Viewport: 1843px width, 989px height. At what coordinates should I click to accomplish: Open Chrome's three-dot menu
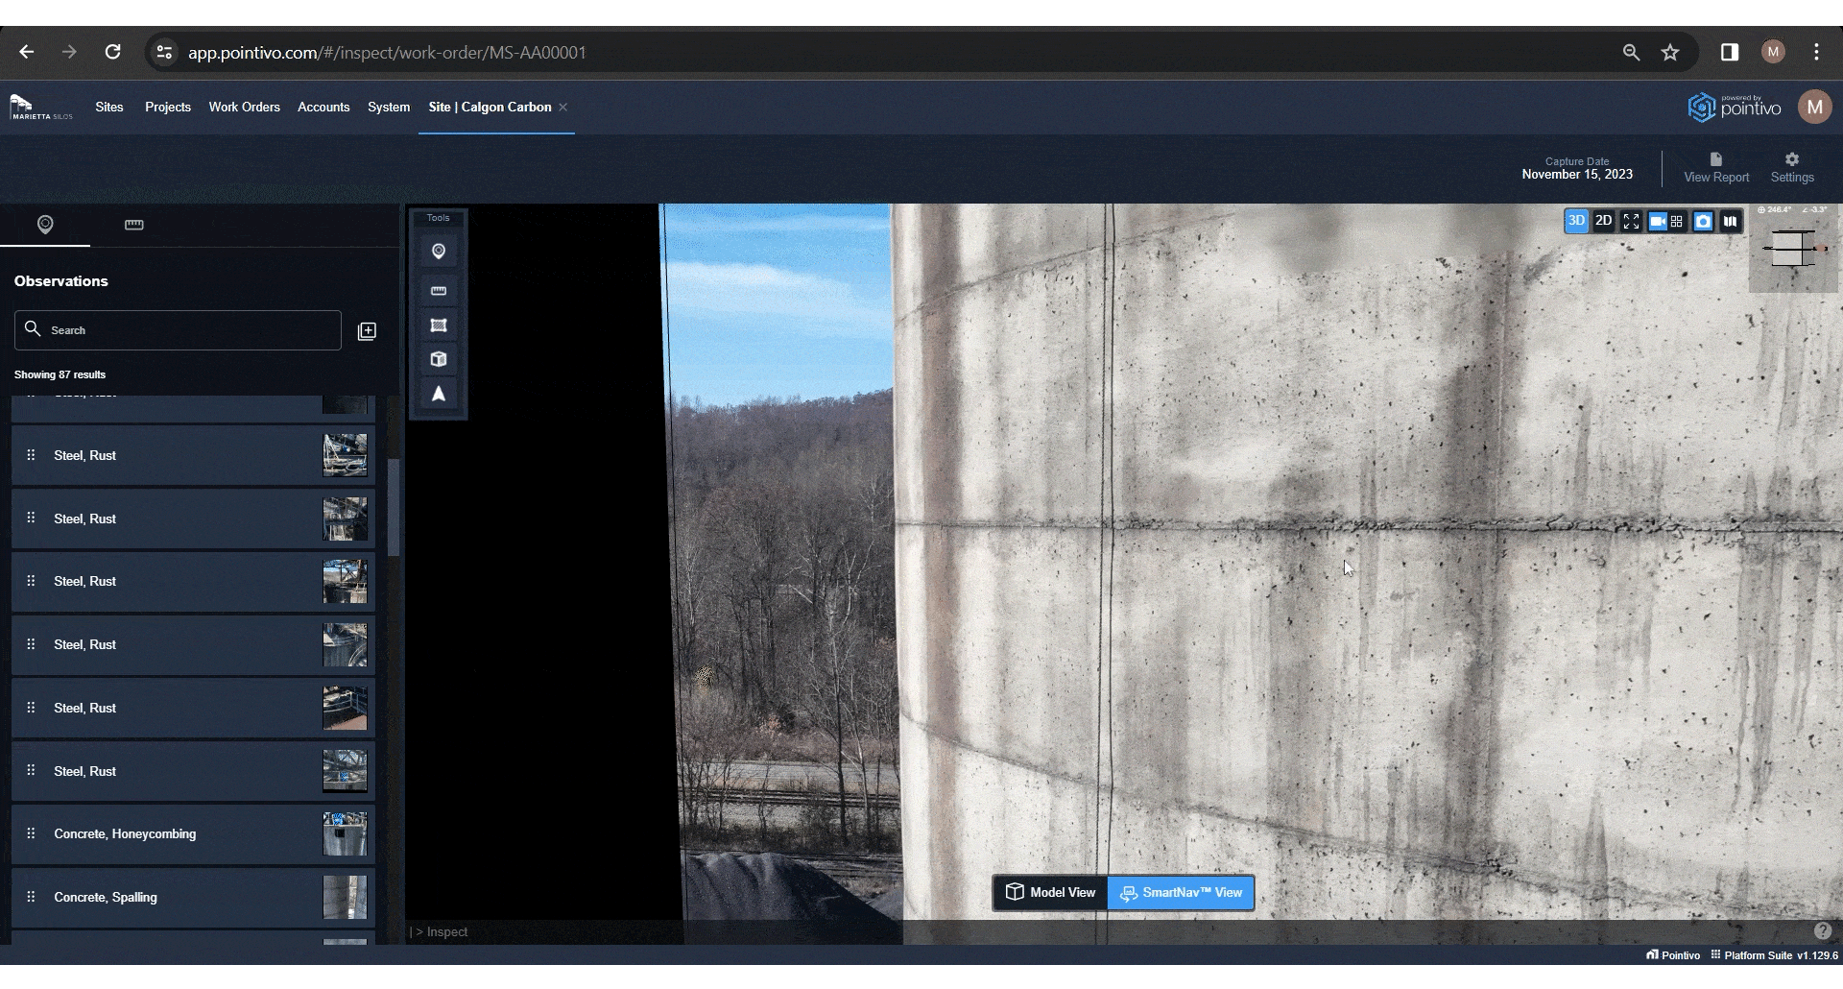tap(1816, 52)
